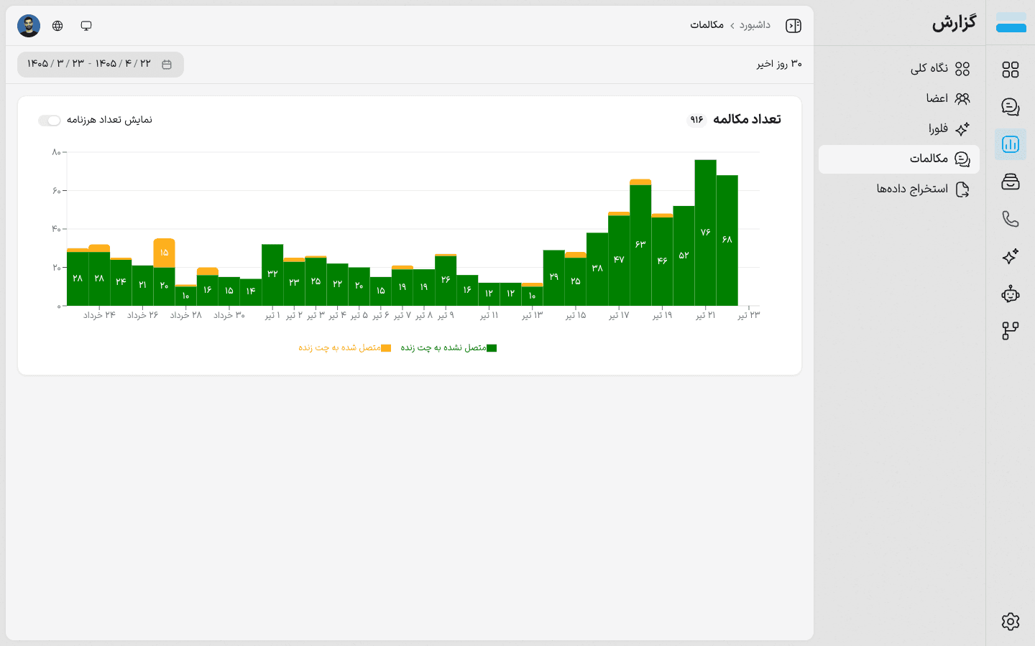Open the phone calls icon
1035x646 pixels.
[x=1011, y=219]
